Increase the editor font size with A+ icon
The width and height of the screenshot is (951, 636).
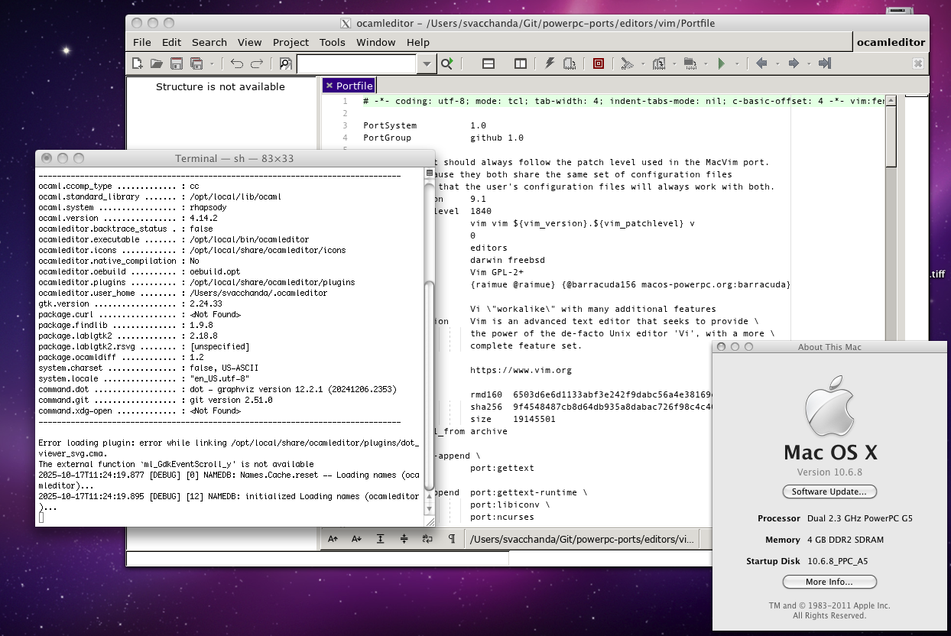coord(334,539)
